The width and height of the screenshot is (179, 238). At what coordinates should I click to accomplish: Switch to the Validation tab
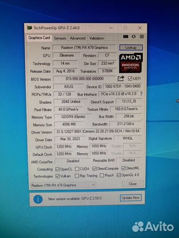96,38
